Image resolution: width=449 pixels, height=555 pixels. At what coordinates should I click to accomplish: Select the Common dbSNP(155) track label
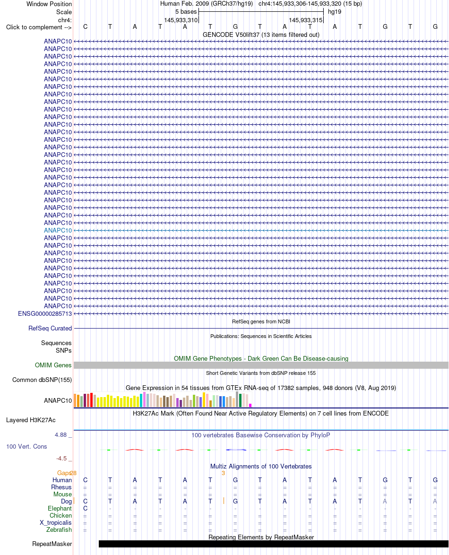coord(42,380)
